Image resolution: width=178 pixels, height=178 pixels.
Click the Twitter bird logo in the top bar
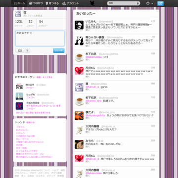92,3
